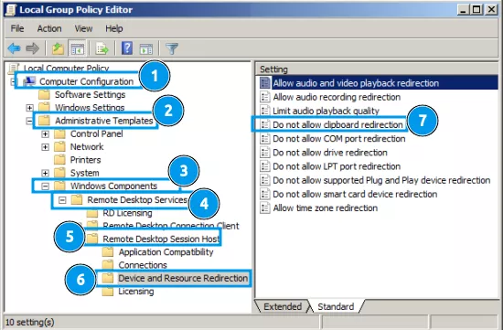
Task: Select Local Computer Policy root node
Action: [x=66, y=68]
